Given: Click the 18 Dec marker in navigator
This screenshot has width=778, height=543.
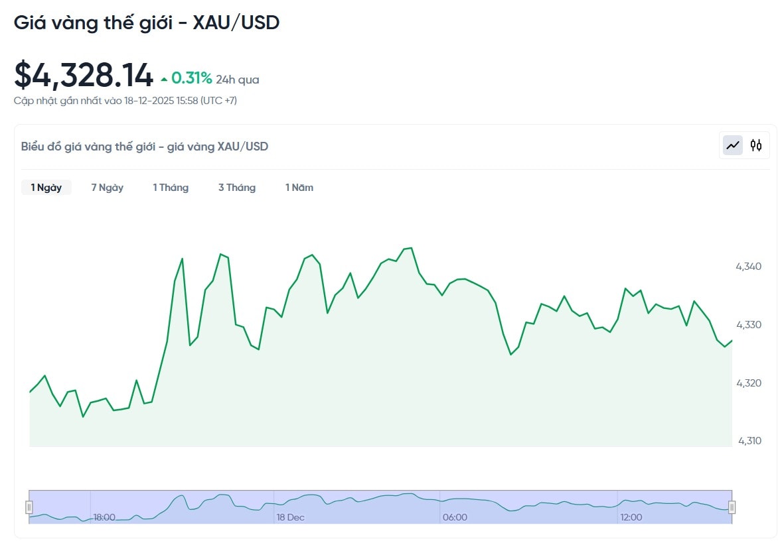Looking at the screenshot, I should [x=291, y=517].
